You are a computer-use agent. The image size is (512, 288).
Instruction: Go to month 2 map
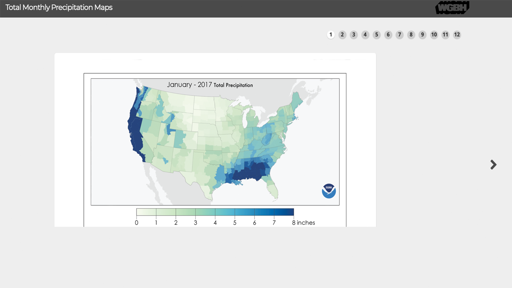[x=342, y=35]
